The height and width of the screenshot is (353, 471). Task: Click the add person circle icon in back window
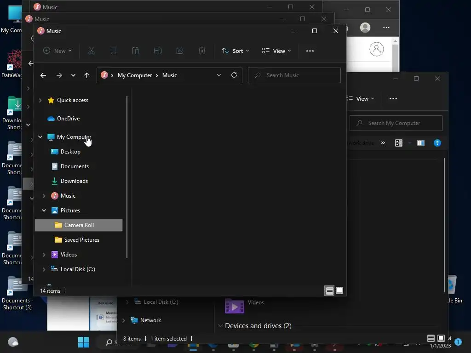(377, 49)
